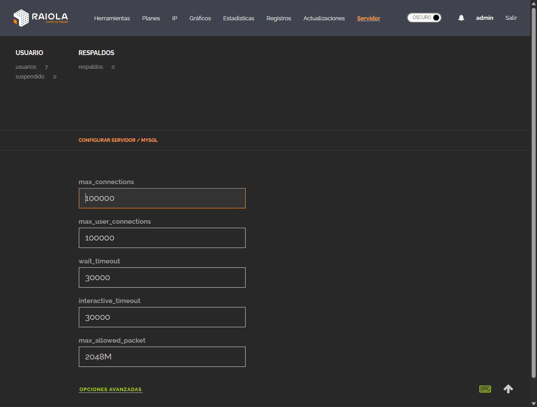The image size is (537, 407).
Task: Open the Planes menu
Action: tap(151, 18)
